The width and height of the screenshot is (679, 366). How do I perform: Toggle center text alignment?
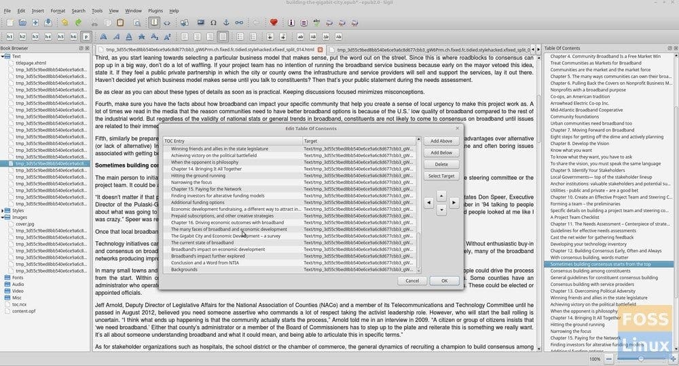[197, 37]
